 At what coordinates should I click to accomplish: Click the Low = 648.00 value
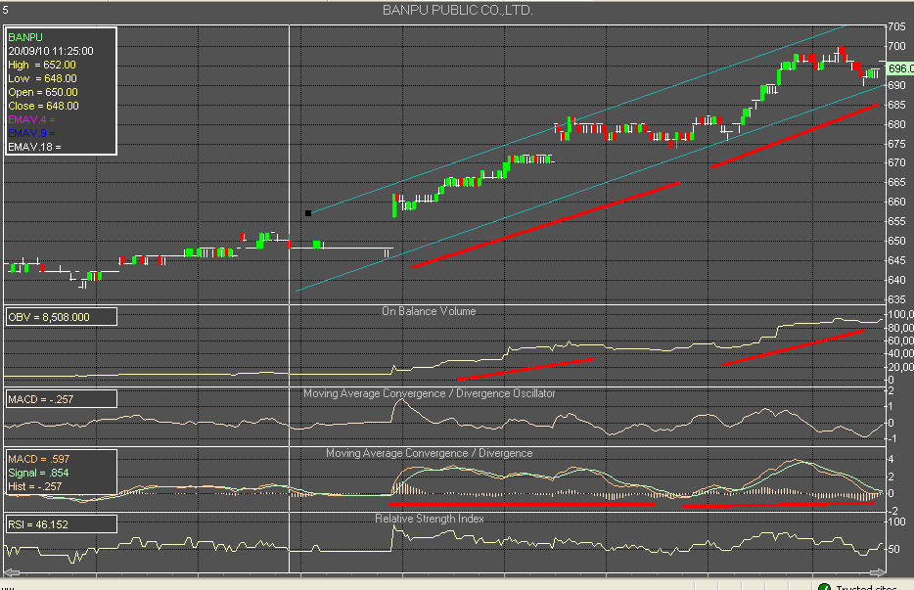pos(42,78)
